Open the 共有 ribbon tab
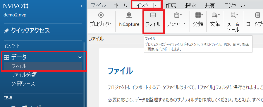 click(x=210, y=5)
